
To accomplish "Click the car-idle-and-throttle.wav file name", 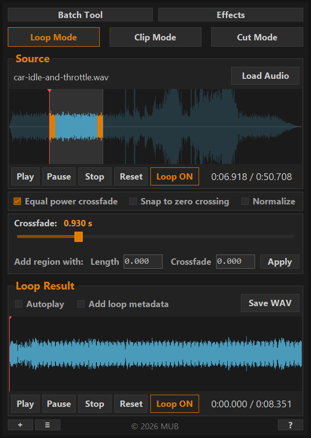I will 61,77.
